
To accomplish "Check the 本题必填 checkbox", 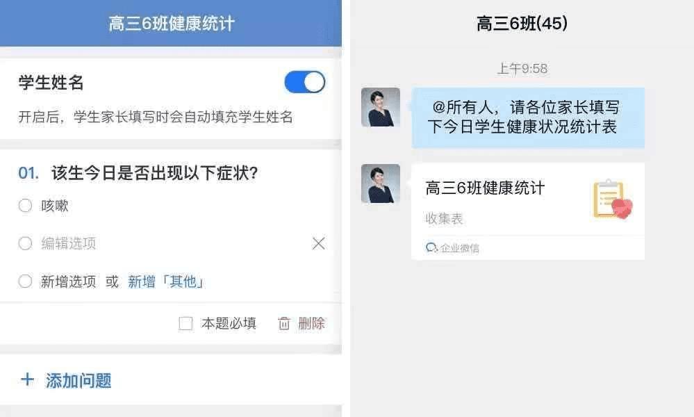I will (185, 323).
